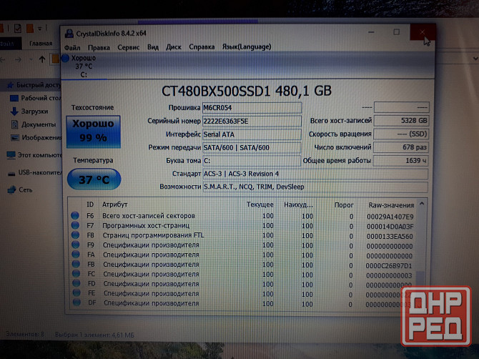
Task: Click the Хорошо 99 % health status button
Action: pos(93,132)
